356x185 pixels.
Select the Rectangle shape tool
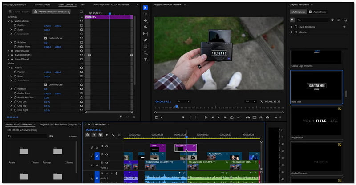coord(146,47)
